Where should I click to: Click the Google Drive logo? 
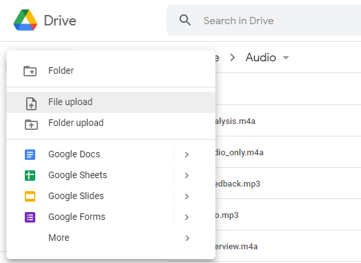25,20
